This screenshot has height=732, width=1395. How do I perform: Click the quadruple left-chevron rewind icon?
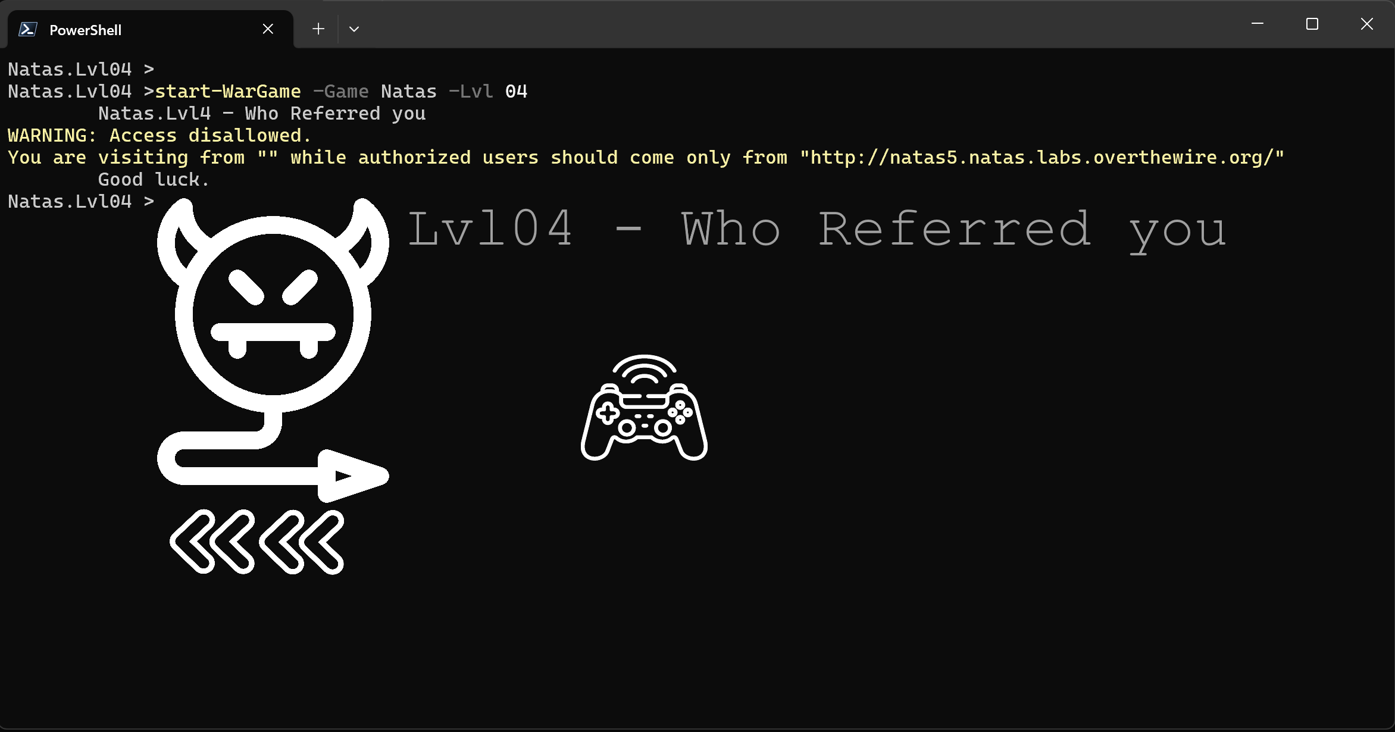tap(257, 542)
